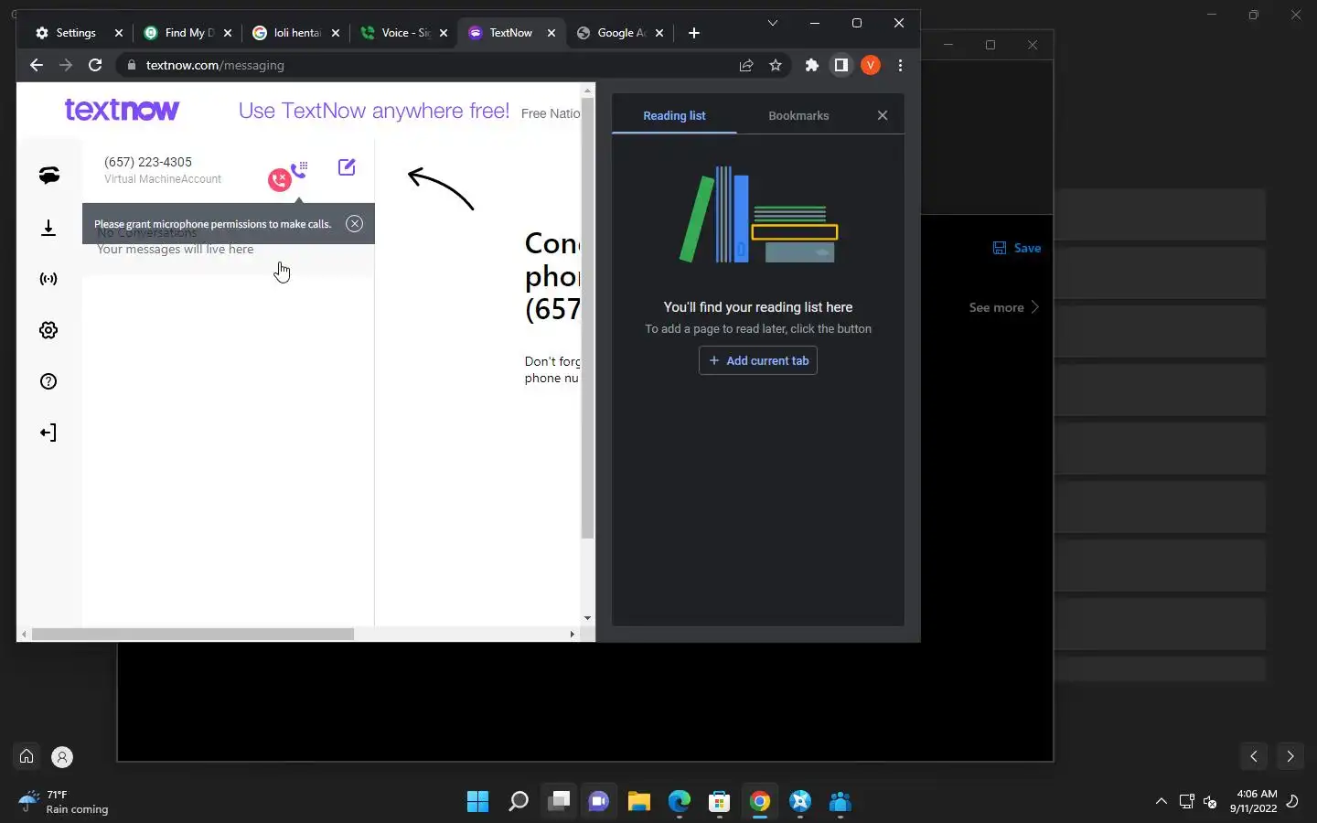Open the clock showing 4:06 AM
Image resolution: width=1317 pixels, height=823 pixels.
point(1254,801)
